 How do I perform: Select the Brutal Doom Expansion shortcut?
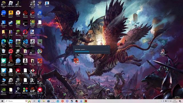tap(11, 62)
